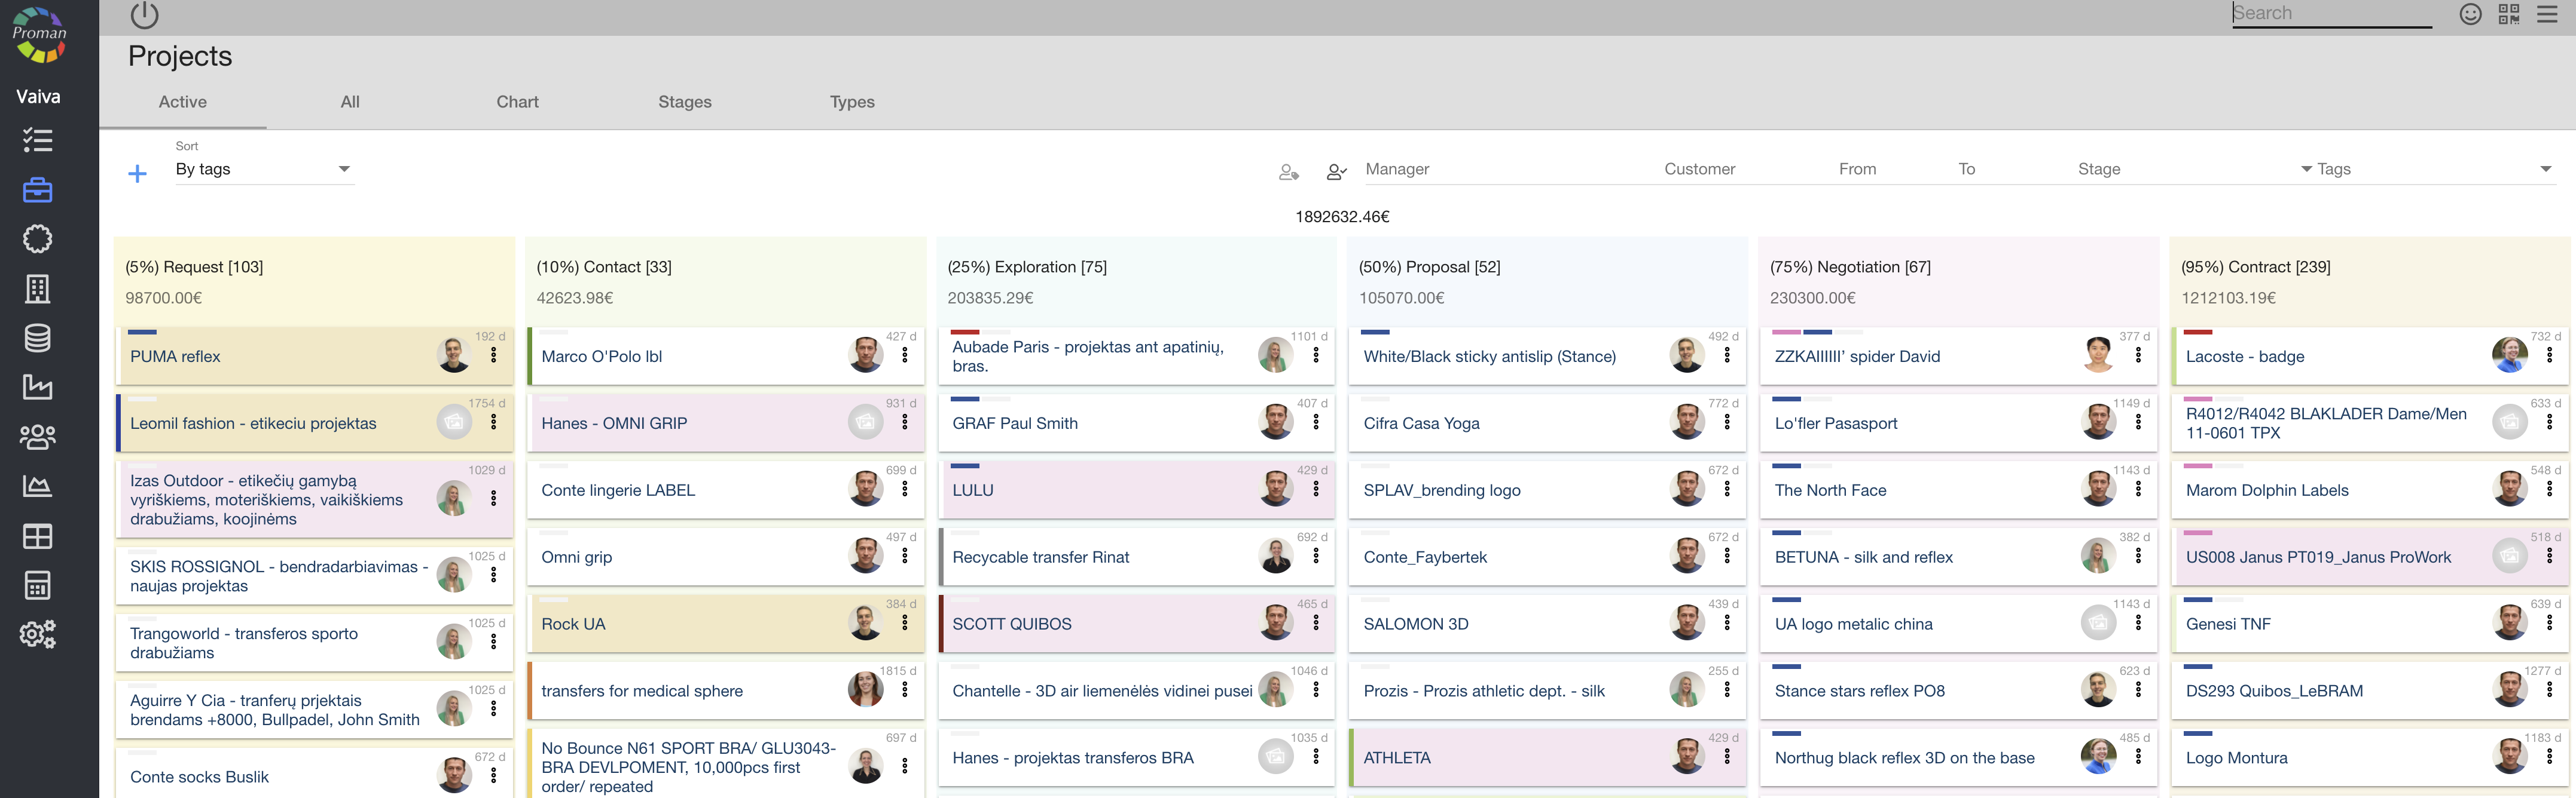The width and height of the screenshot is (2576, 798).
Task: Open the settings gears sidebar icon
Action: (37, 634)
